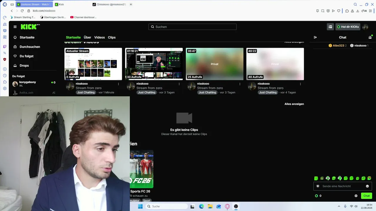The height and width of the screenshot is (211, 376).
Task: Open a new browser tab
Action: coord(131,4)
